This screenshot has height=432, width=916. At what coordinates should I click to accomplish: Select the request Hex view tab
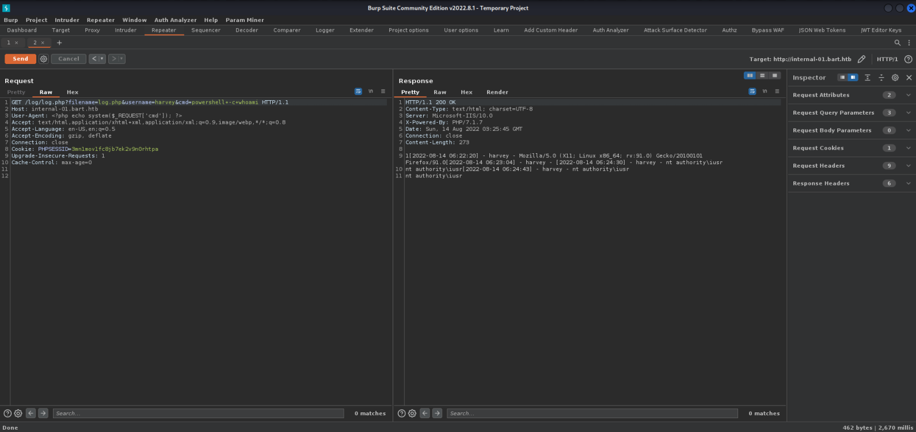point(73,92)
